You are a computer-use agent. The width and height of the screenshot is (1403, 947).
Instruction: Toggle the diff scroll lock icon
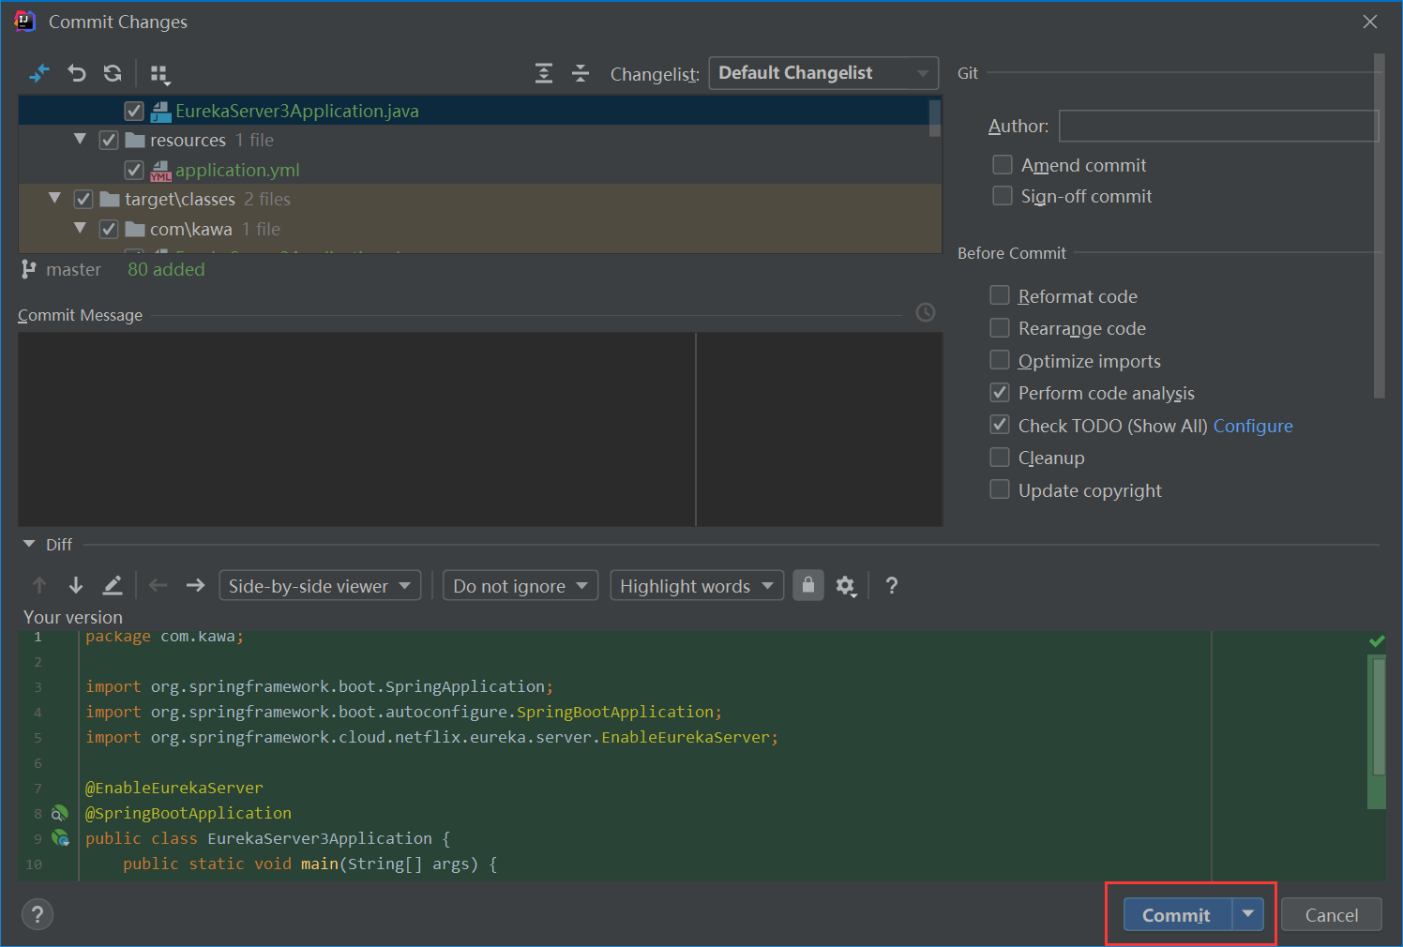pos(808,585)
